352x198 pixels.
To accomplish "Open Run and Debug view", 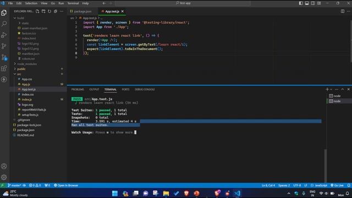I will pyautogui.click(x=4, y=35).
